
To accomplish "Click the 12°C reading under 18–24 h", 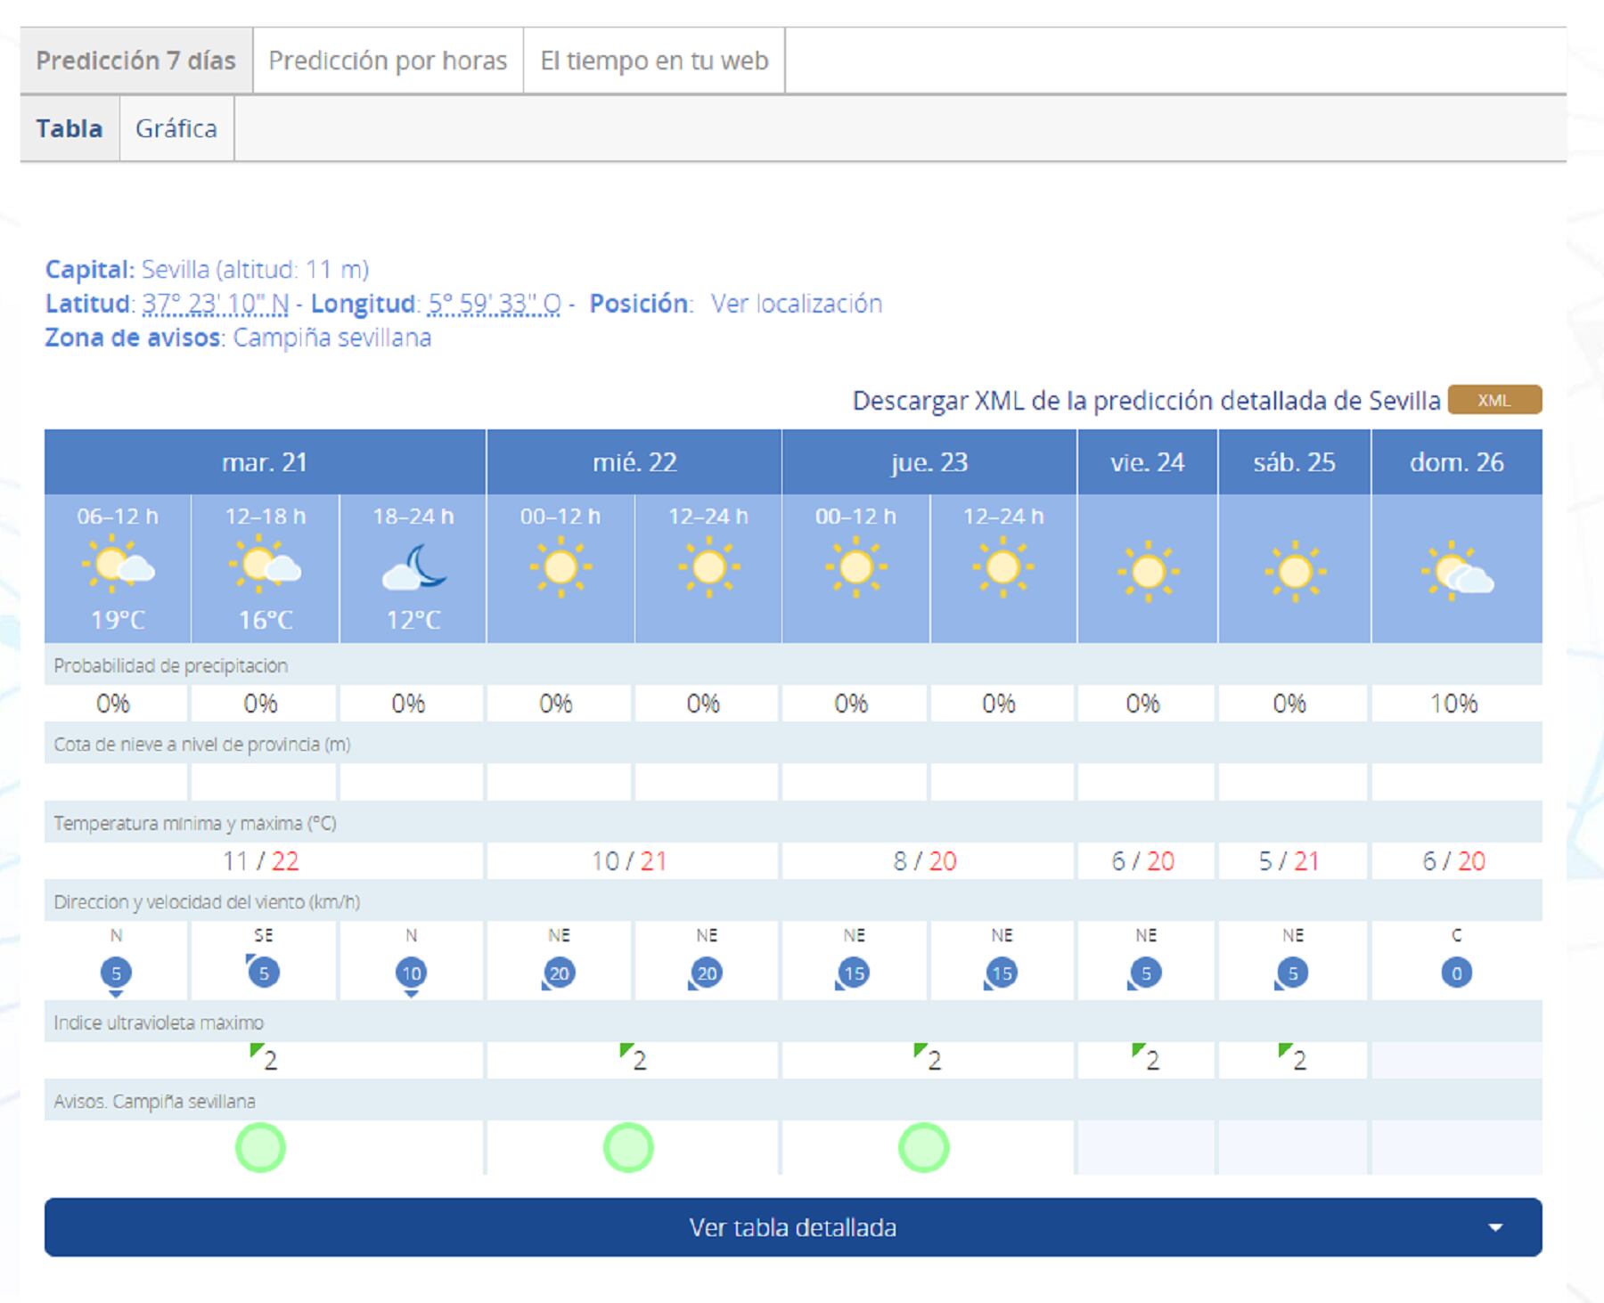I will [x=413, y=620].
